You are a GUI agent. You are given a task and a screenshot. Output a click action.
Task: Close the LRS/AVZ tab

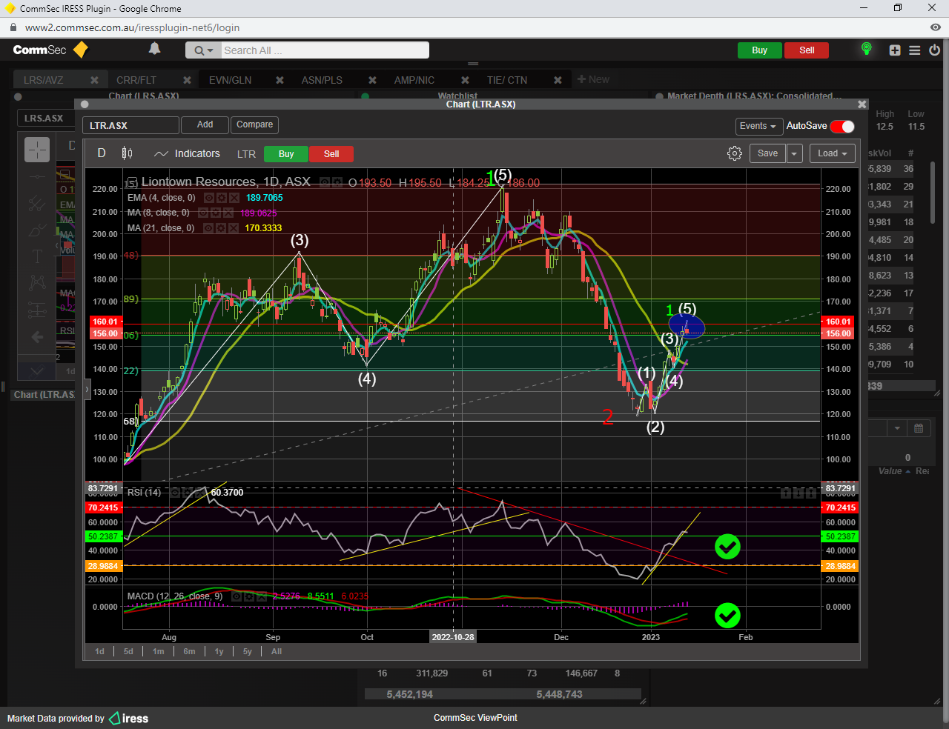(x=94, y=80)
